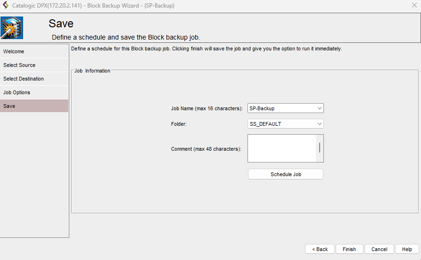Screen dimensions: 421x260
Task: Click the Catalogic DPX title bar logo
Action: [6, 5]
